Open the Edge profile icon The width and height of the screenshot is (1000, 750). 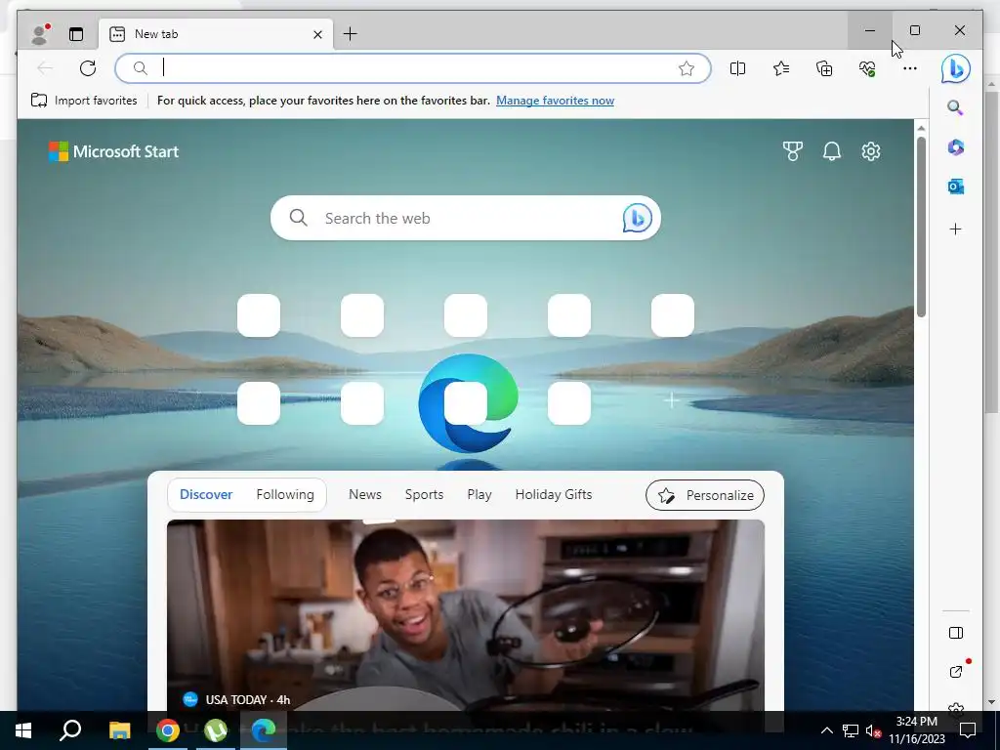tap(40, 34)
